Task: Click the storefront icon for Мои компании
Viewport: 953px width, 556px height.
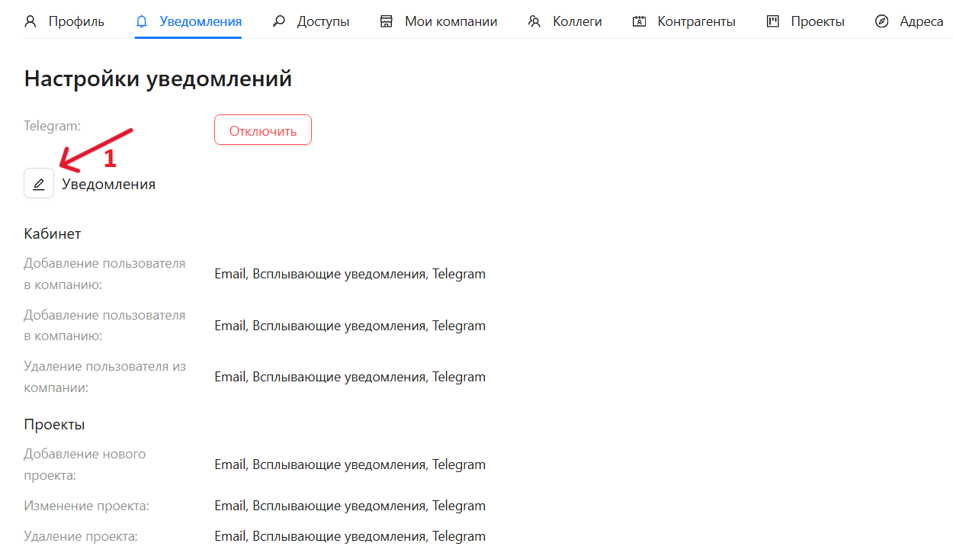Action: pyautogui.click(x=387, y=21)
